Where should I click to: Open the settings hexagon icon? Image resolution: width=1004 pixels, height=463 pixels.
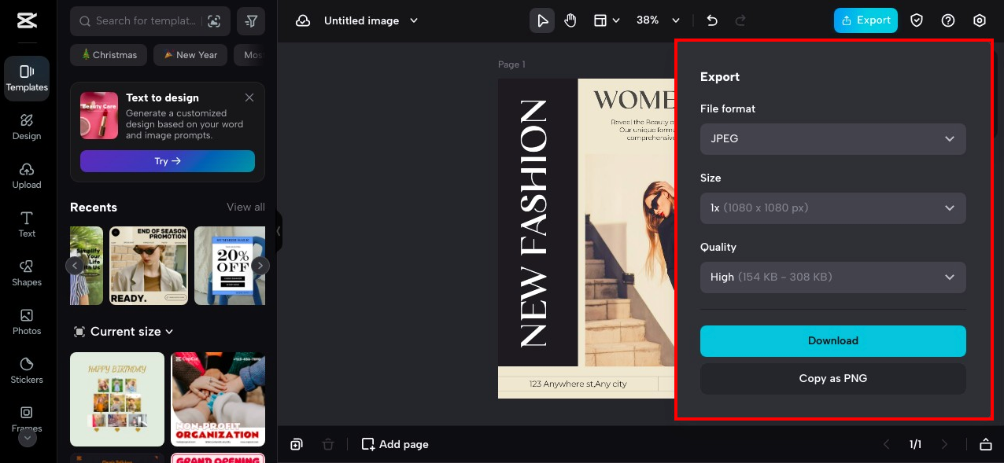click(x=980, y=21)
